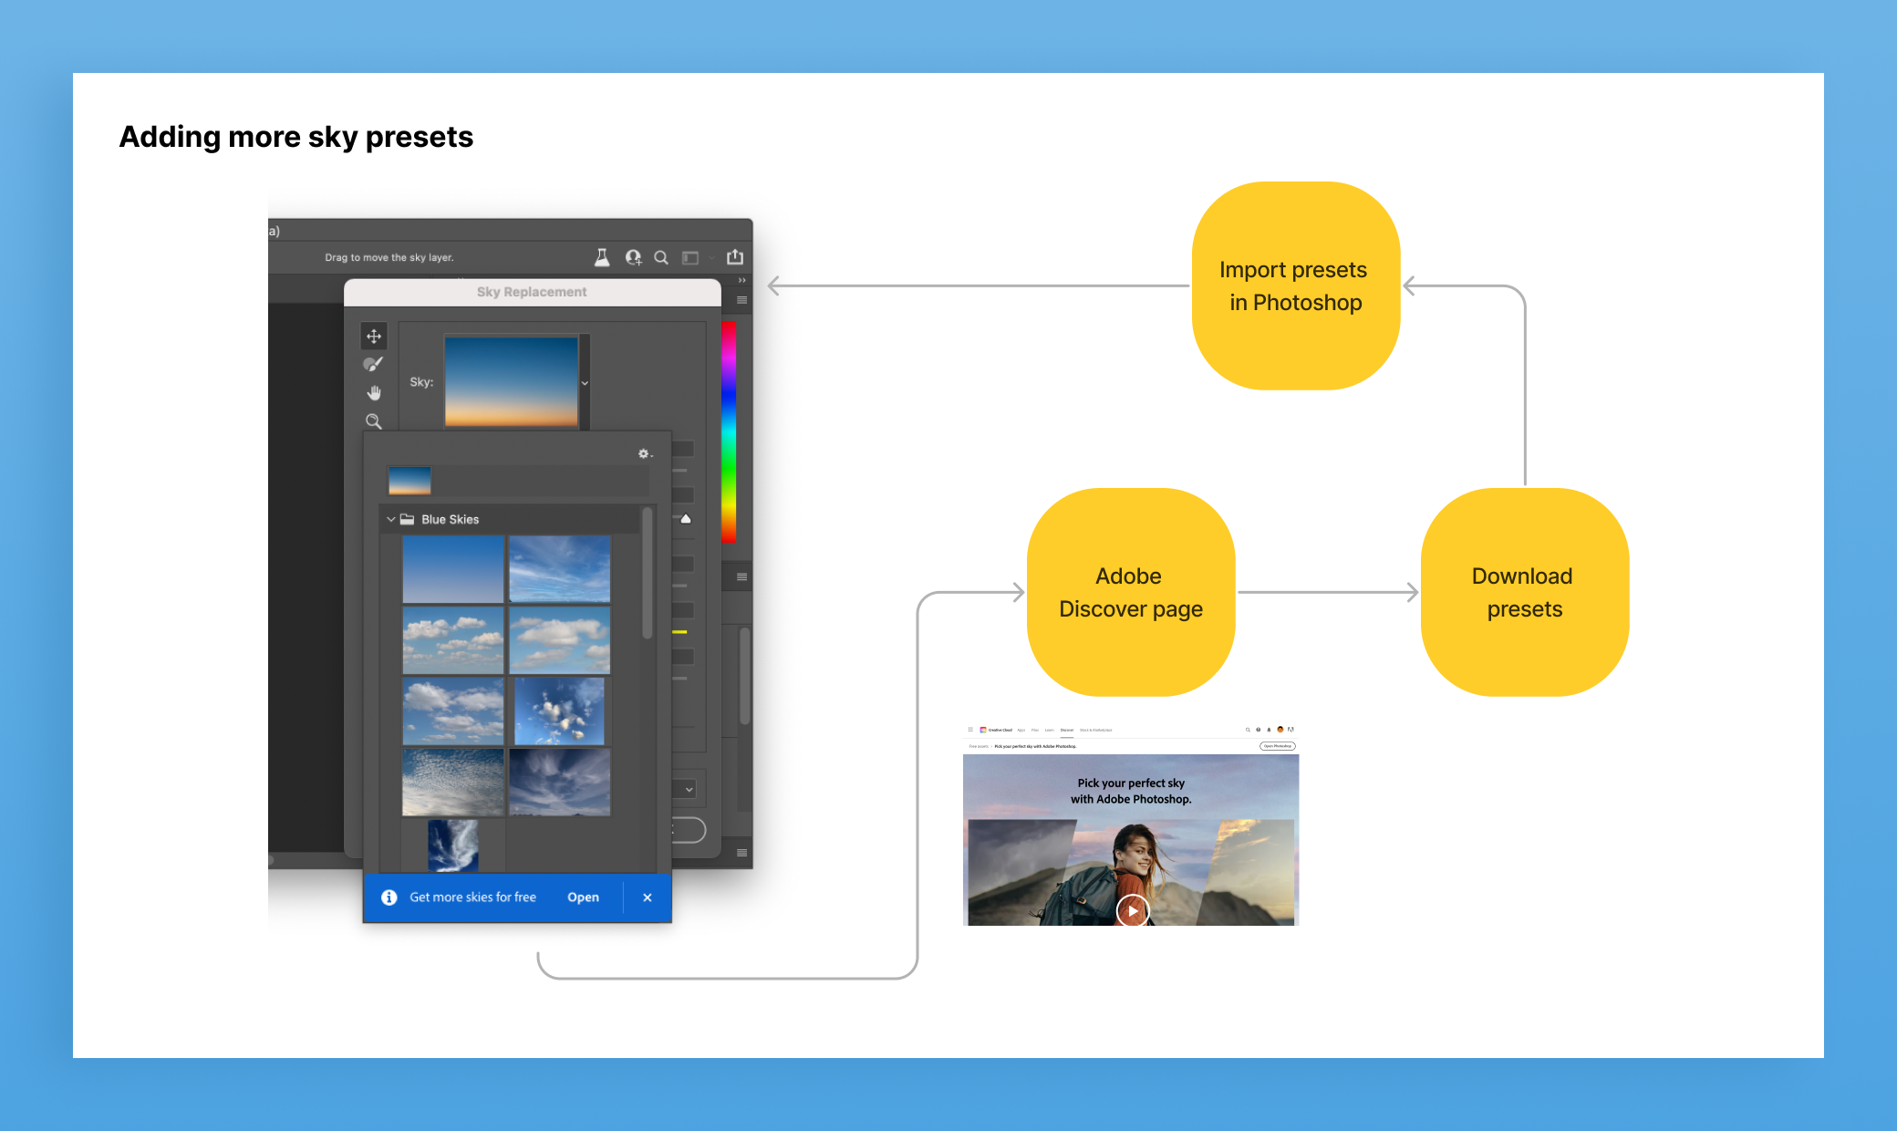
Task: Click the Adobe Discover page node
Action: (x=1131, y=592)
